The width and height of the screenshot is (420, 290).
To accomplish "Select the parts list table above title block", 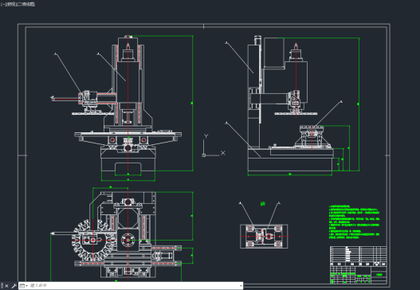I will [359, 256].
